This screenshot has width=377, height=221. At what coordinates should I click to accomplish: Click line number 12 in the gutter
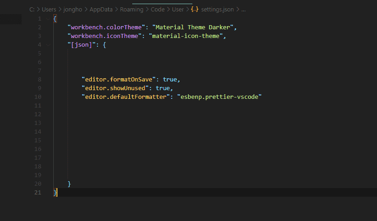tap(38, 114)
